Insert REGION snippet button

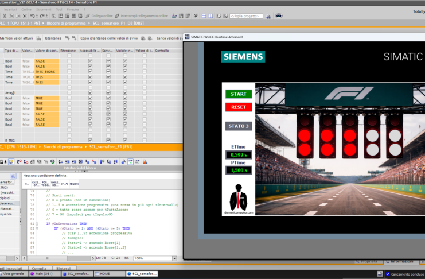74,184
